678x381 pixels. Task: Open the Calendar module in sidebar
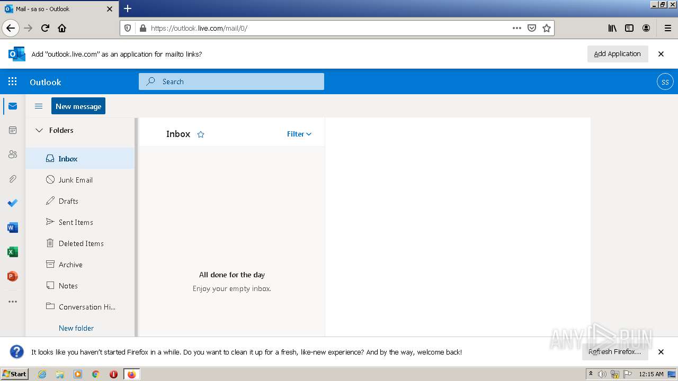(x=13, y=130)
